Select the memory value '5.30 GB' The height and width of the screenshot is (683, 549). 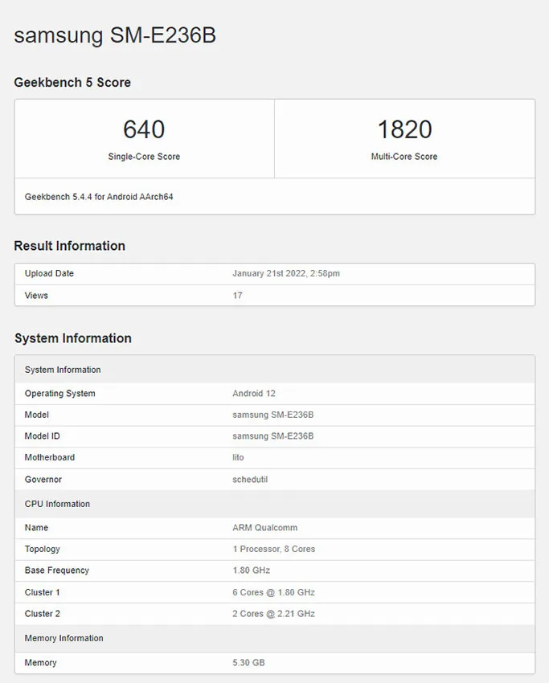[x=248, y=663]
